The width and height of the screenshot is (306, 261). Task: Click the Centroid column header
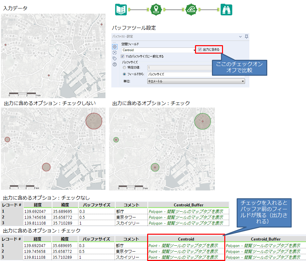tap(186, 239)
